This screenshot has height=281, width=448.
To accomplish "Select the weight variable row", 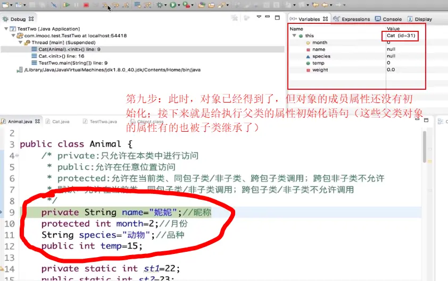I will tap(320, 70).
